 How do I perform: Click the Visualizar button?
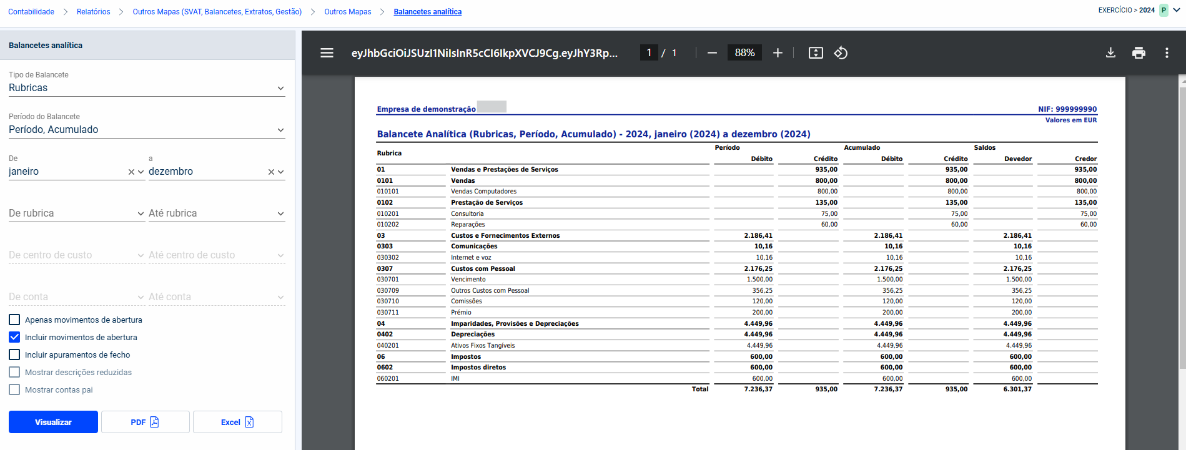(53, 422)
